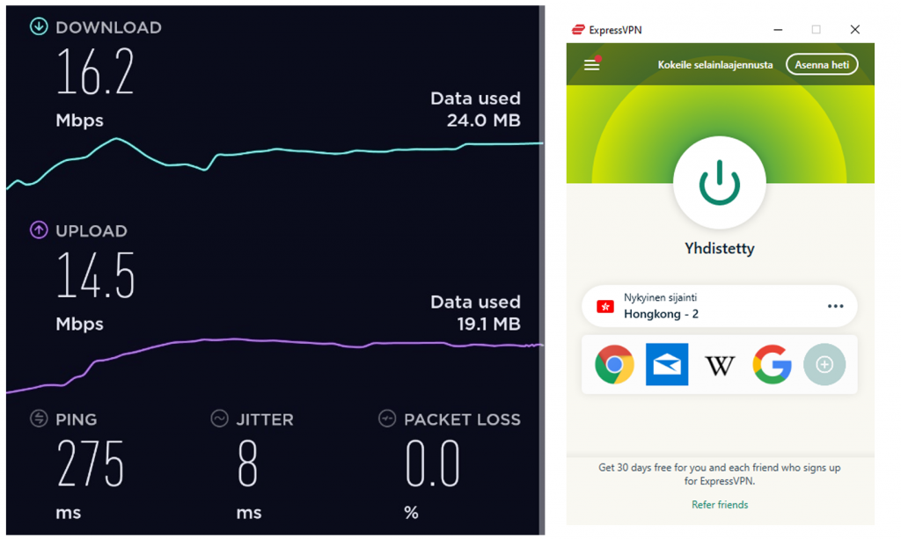Click the Kokeile selainlaajennusta banner text

click(x=715, y=65)
